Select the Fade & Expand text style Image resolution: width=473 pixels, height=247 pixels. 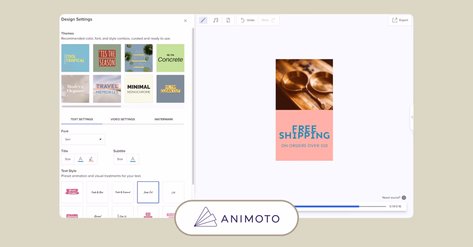[123, 192]
